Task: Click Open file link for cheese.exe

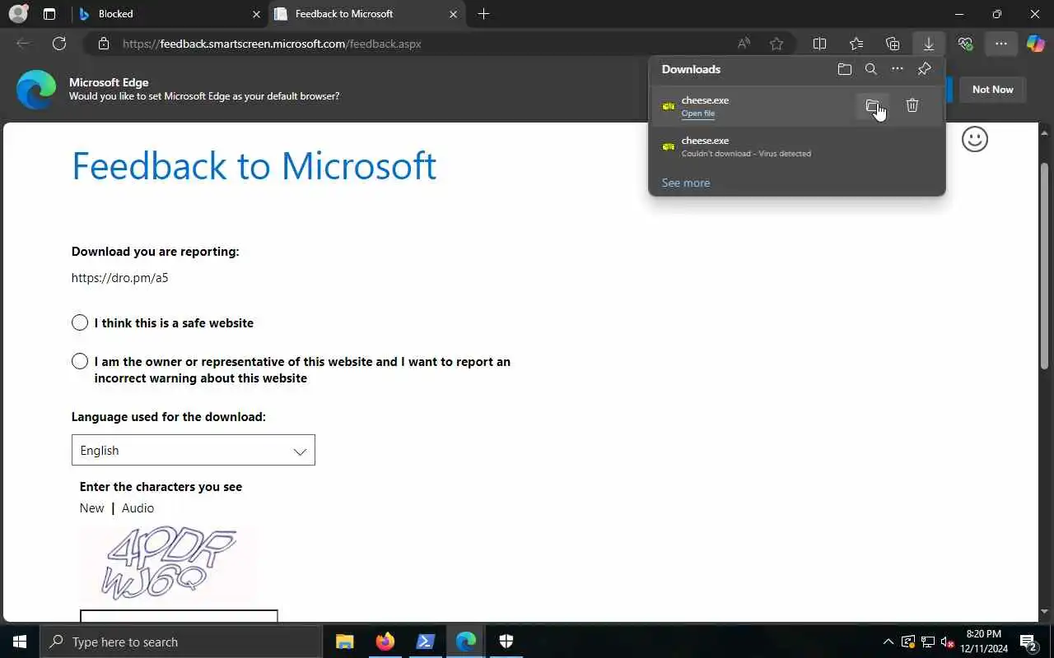Action: point(697,114)
